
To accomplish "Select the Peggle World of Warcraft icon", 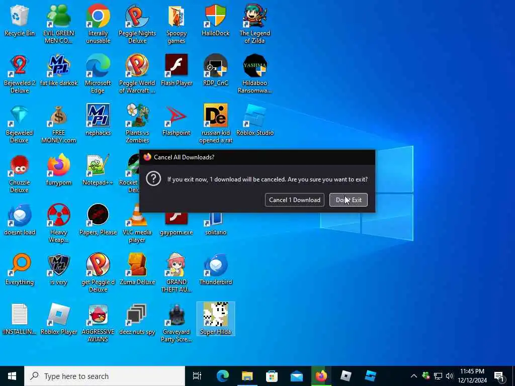I will [x=137, y=74].
